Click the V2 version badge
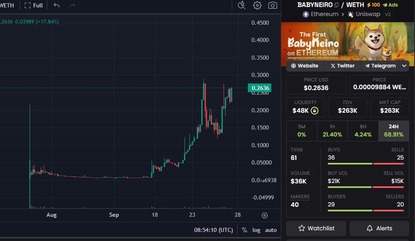 click(388, 14)
